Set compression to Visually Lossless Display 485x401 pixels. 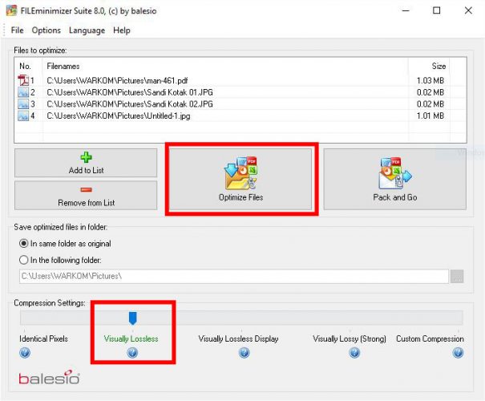[x=238, y=338]
